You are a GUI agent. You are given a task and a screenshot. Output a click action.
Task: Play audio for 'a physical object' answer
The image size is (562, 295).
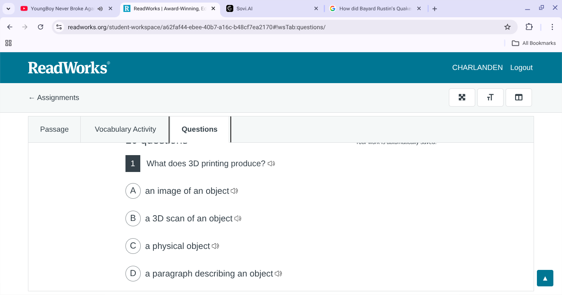(x=215, y=246)
